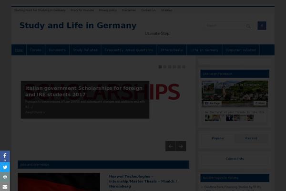Open the Study Related menu
Screen dimensions: 286x191
[x=85, y=50]
